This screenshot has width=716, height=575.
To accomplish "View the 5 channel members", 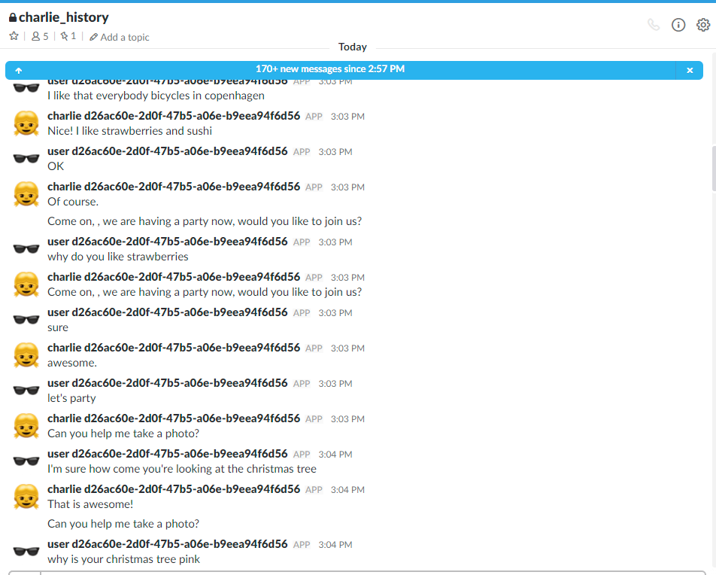I will (40, 37).
